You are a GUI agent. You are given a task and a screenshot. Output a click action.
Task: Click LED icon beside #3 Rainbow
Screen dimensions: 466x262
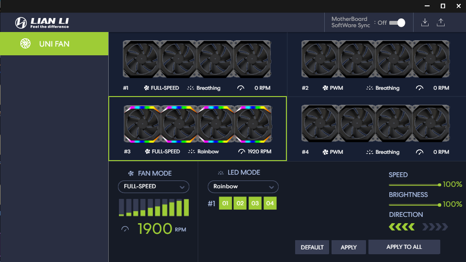[191, 151]
